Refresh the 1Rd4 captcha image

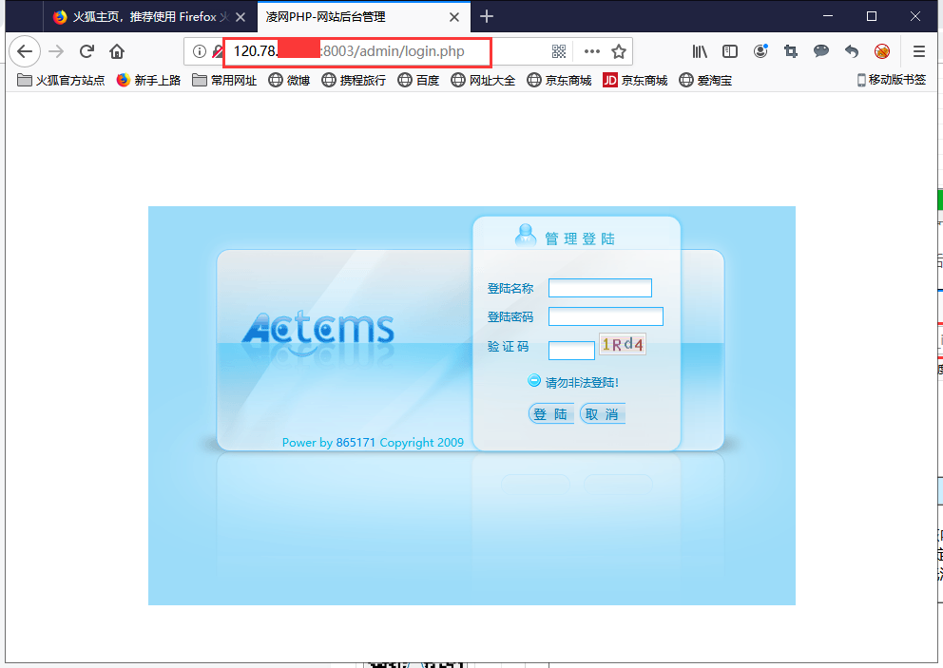[623, 344]
